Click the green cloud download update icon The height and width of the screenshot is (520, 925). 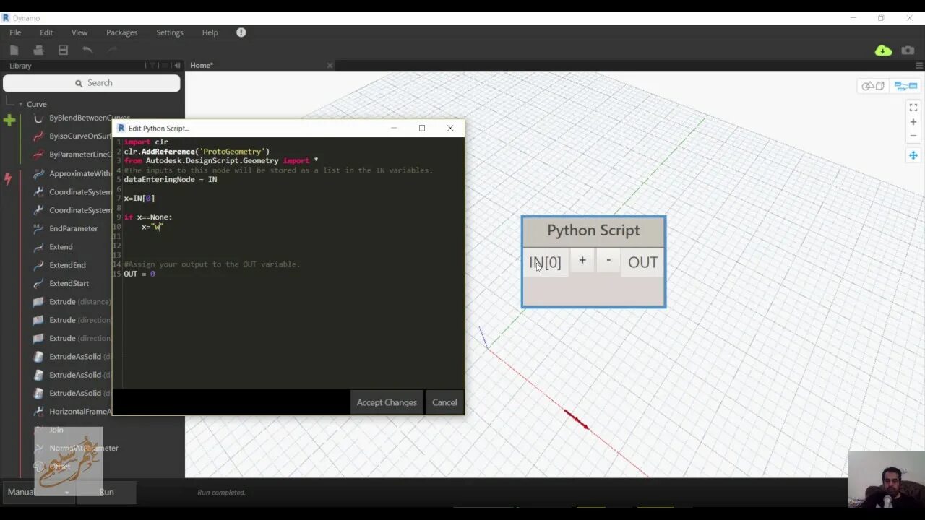click(x=883, y=51)
